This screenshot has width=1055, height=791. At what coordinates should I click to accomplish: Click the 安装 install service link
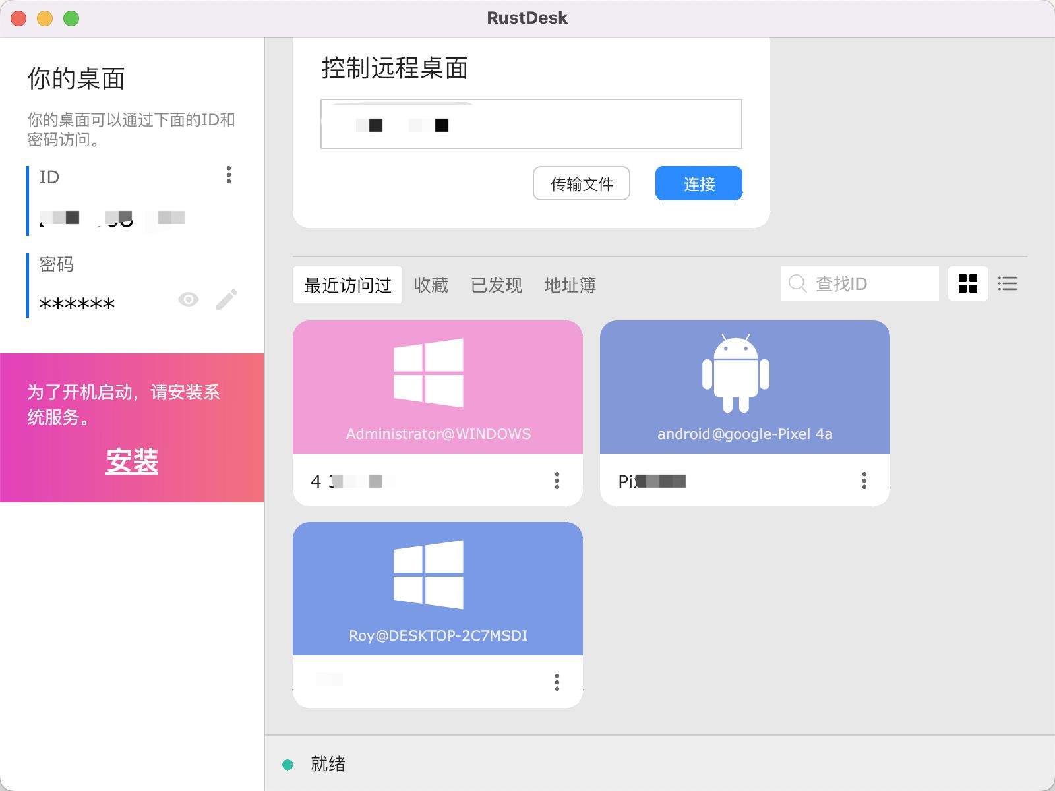[x=132, y=461]
